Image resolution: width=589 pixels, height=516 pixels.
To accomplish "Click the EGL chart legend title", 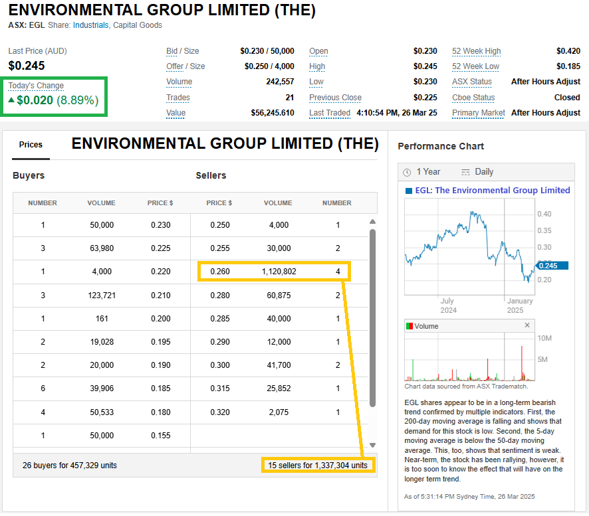I will pyautogui.click(x=493, y=191).
